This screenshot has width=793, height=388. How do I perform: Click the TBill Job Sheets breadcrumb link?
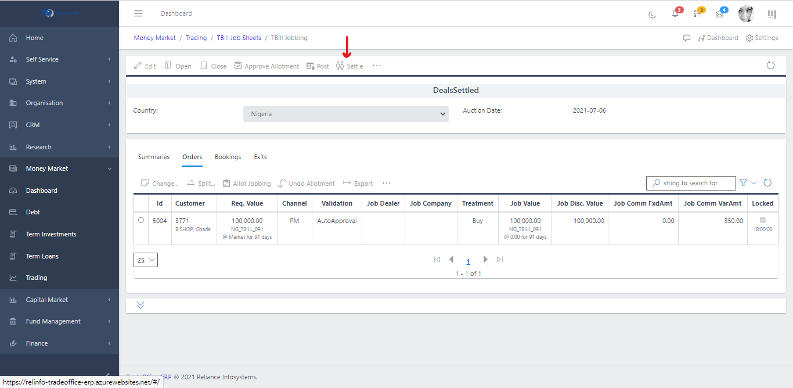pos(239,38)
